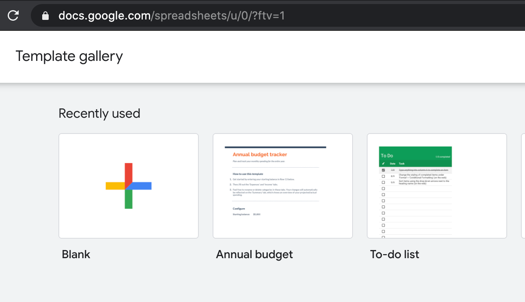
Task: Click the 'Blank' label text
Action: point(76,255)
